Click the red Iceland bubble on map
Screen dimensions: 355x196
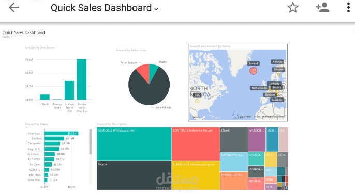(x=254, y=71)
